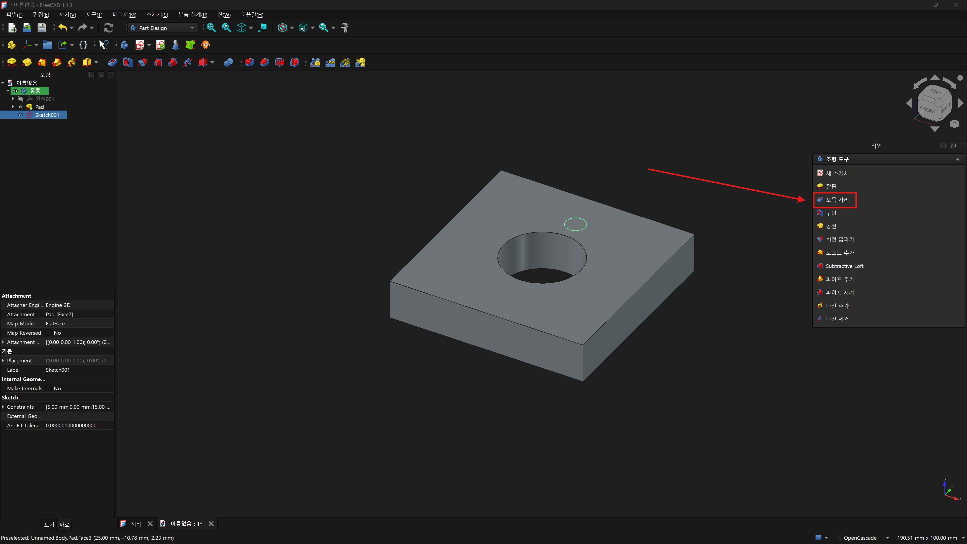Click the Additive loft tool icon

42,62
